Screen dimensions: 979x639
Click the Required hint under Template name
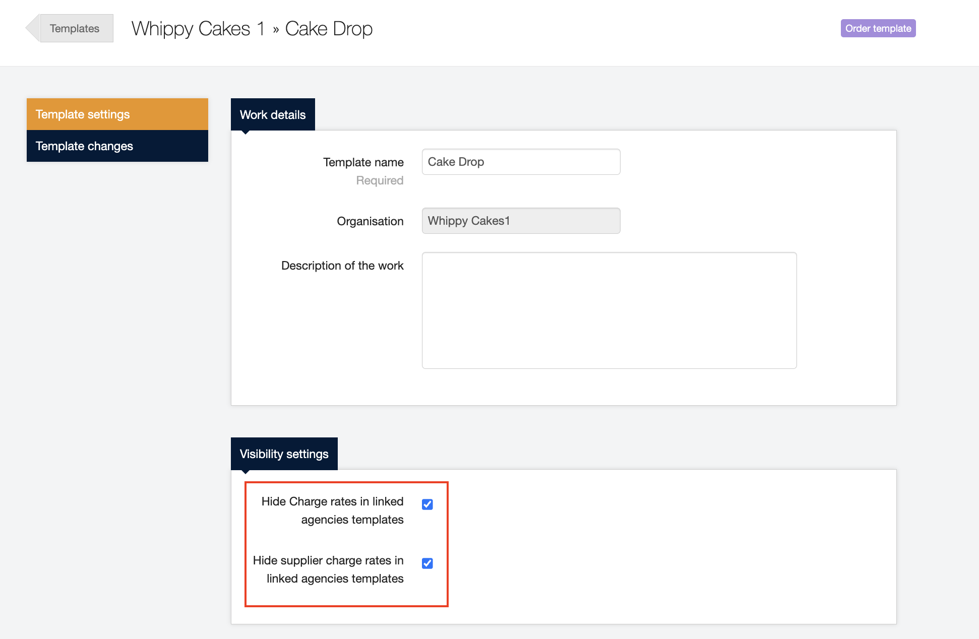pyautogui.click(x=380, y=180)
